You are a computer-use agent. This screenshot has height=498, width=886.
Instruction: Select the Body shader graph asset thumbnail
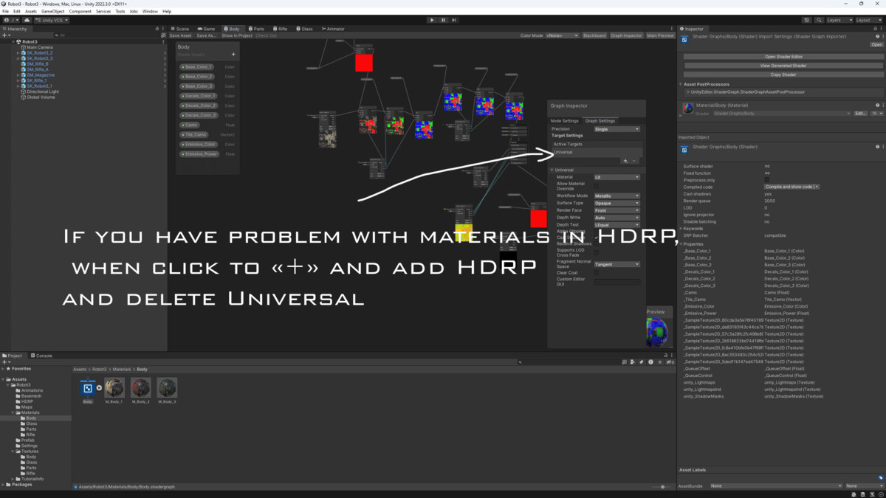pos(88,388)
